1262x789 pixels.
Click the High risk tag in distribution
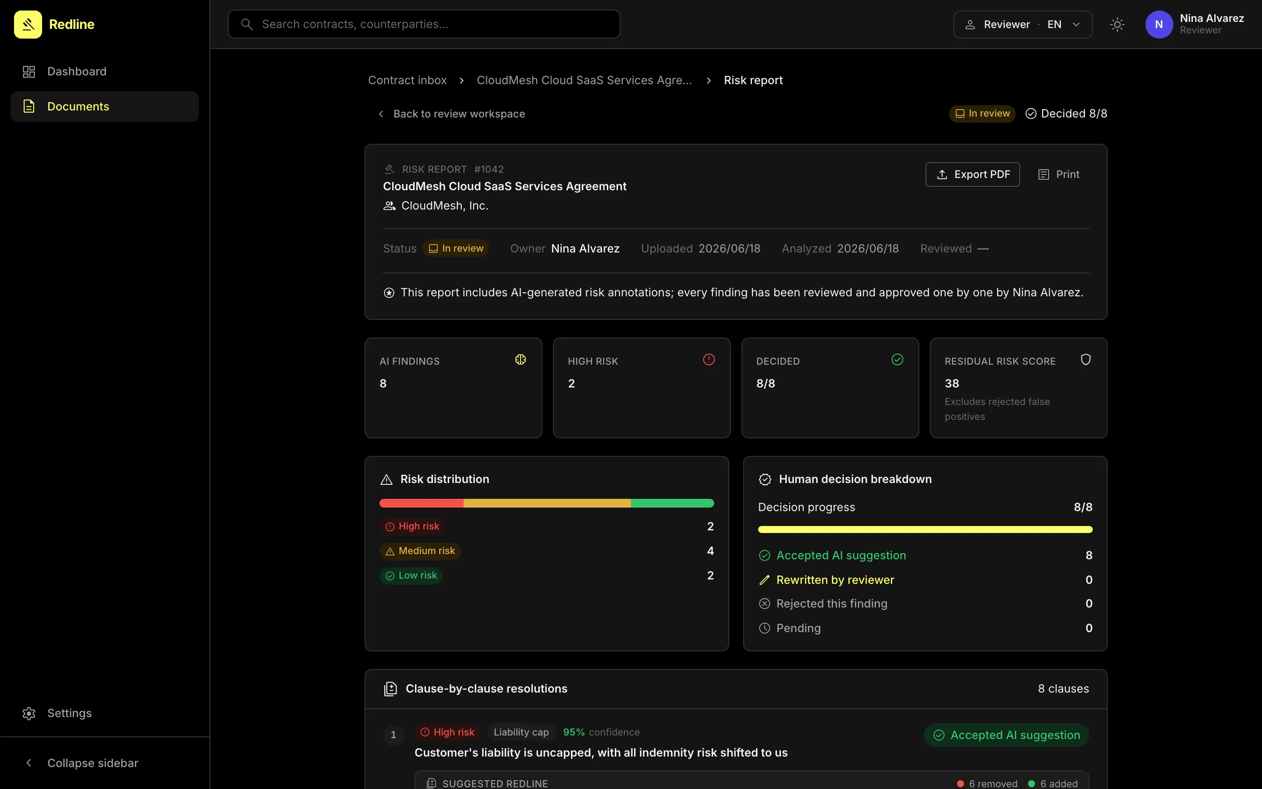(412, 526)
